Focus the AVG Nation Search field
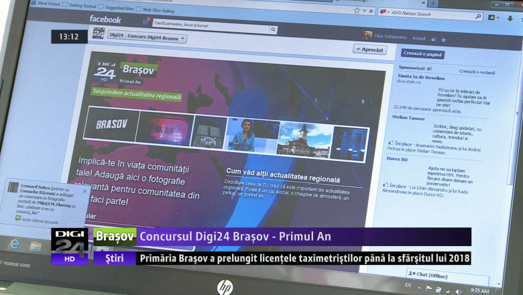This screenshot has height=295, width=523. (x=432, y=14)
